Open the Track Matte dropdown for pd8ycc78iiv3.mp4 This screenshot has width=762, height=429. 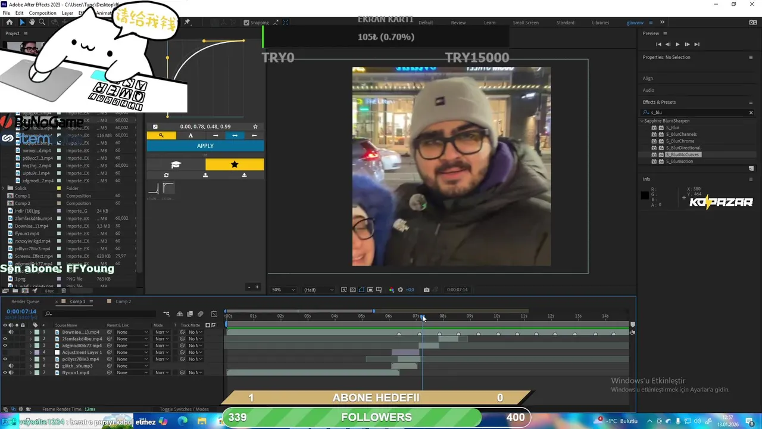(x=195, y=359)
